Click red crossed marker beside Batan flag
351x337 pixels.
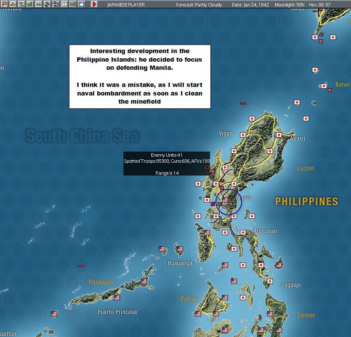[330, 90]
